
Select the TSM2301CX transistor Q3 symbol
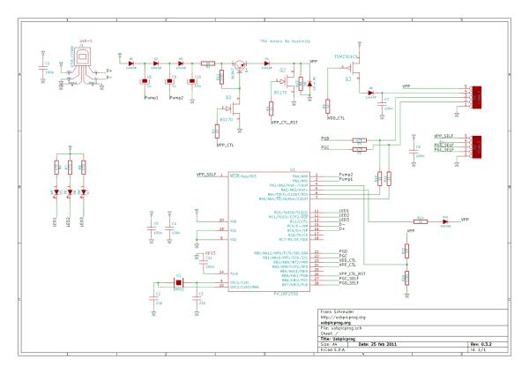[354, 69]
